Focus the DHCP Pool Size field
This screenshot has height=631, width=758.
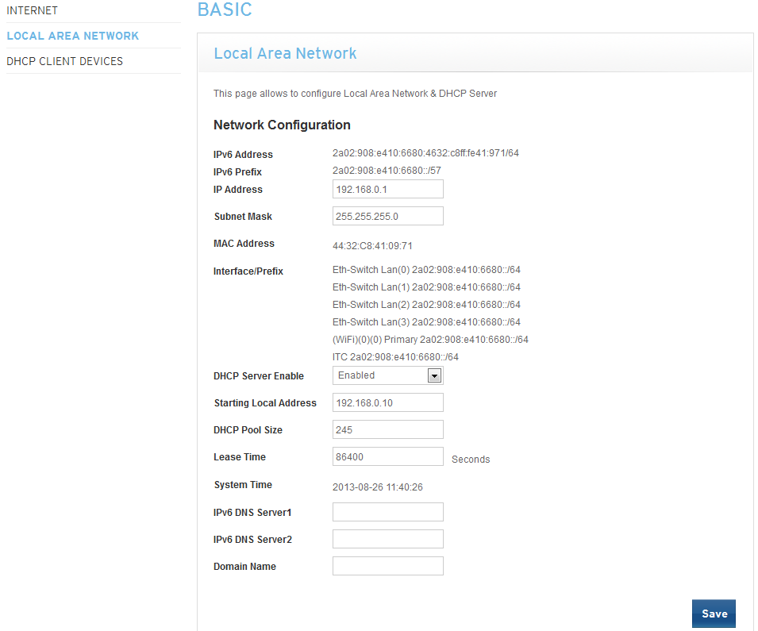[387, 429]
